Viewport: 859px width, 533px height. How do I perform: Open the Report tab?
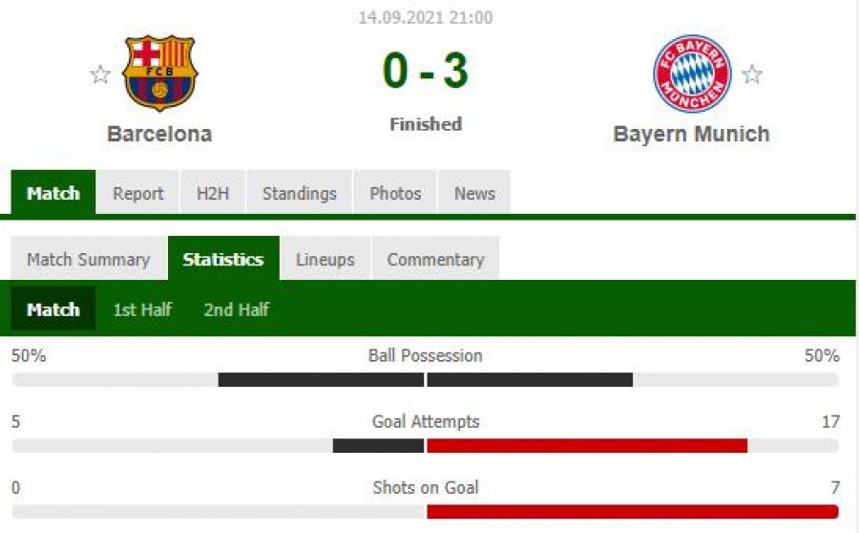pyautogui.click(x=138, y=193)
